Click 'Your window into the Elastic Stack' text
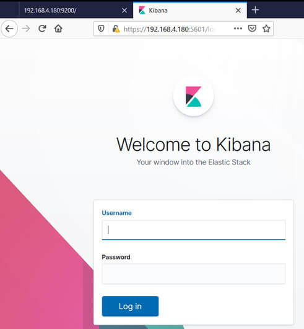 click(x=194, y=162)
